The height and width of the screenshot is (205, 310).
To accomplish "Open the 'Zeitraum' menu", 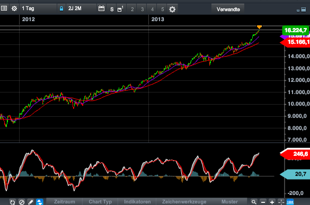I will (x=65, y=202).
